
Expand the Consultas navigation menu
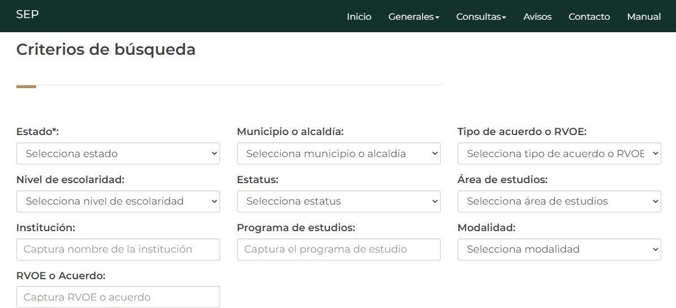tap(481, 17)
